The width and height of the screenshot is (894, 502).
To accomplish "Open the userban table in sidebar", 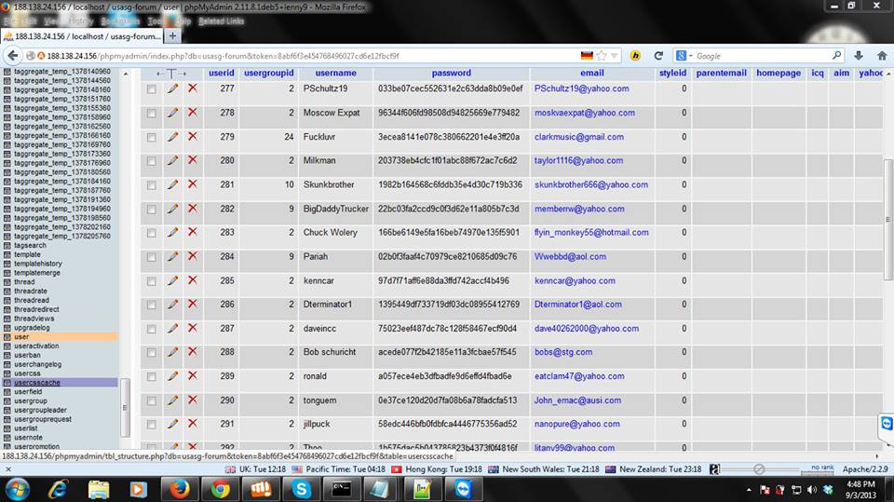I will point(27,355).
